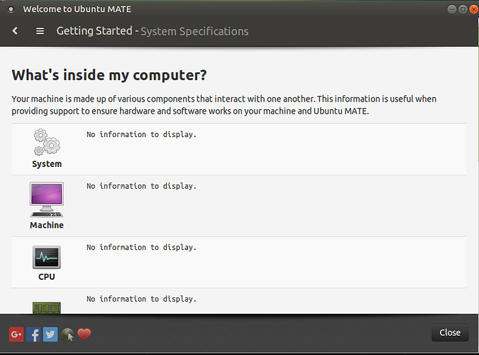This screenshot has height=355, width=479.
Task: Click 'No information to display.' in System row
Action: click(x=141, y=134)
